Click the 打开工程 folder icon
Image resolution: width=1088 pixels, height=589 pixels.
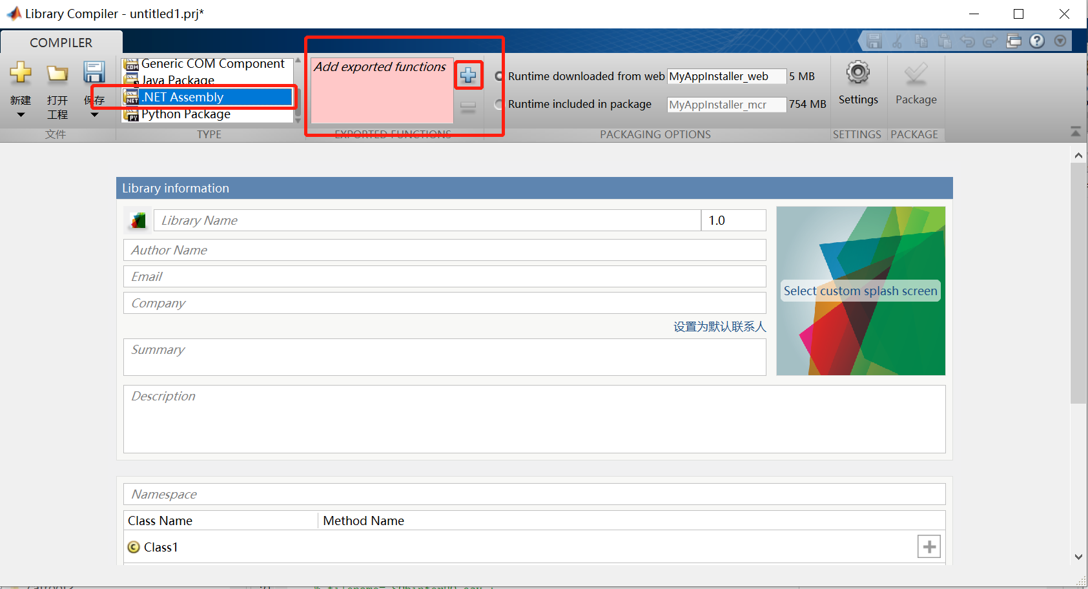[57, 73]
